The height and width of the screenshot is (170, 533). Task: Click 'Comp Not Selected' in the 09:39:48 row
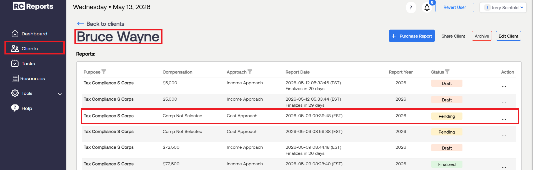coord(182,116)
